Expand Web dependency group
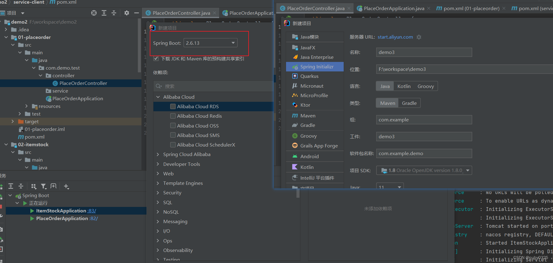 click(158, 173)
